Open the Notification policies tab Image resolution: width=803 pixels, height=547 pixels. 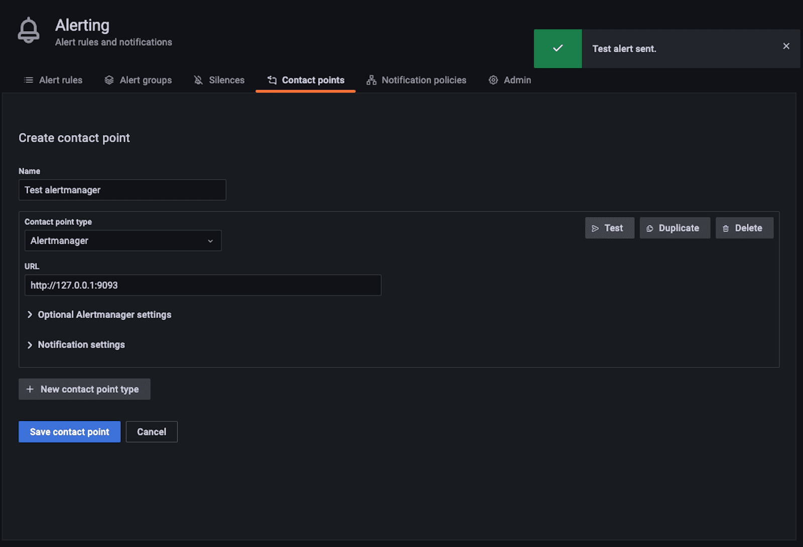click(x=424, y=80)
